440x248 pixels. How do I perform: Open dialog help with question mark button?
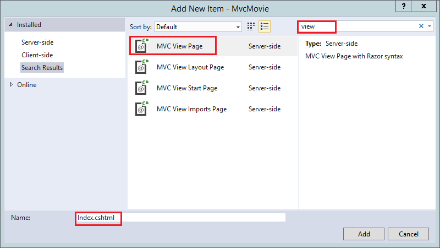point(403,6)
